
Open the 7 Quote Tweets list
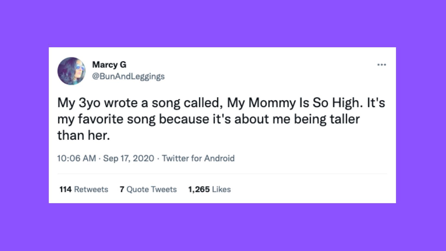click(148, 189)
